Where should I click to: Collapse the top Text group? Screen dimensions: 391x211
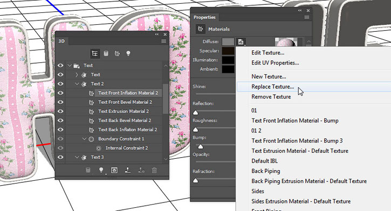[70, 66]
